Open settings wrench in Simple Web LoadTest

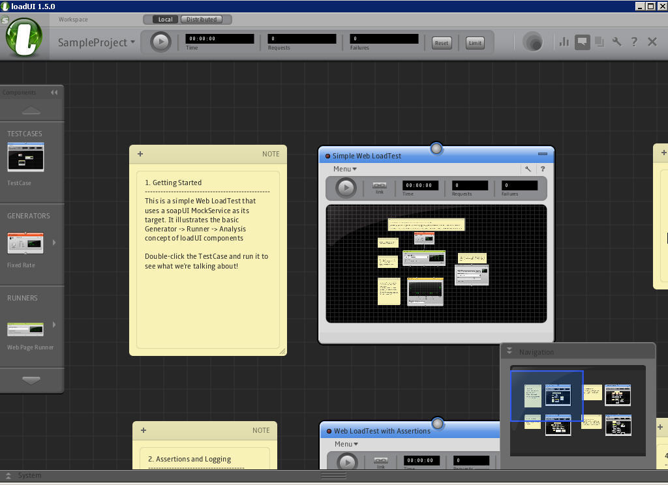click(x=528, y=169)
